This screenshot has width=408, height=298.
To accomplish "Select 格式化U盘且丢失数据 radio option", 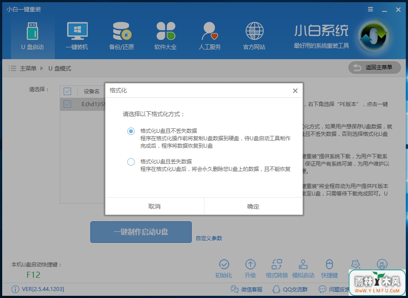I will pos(131,162).
